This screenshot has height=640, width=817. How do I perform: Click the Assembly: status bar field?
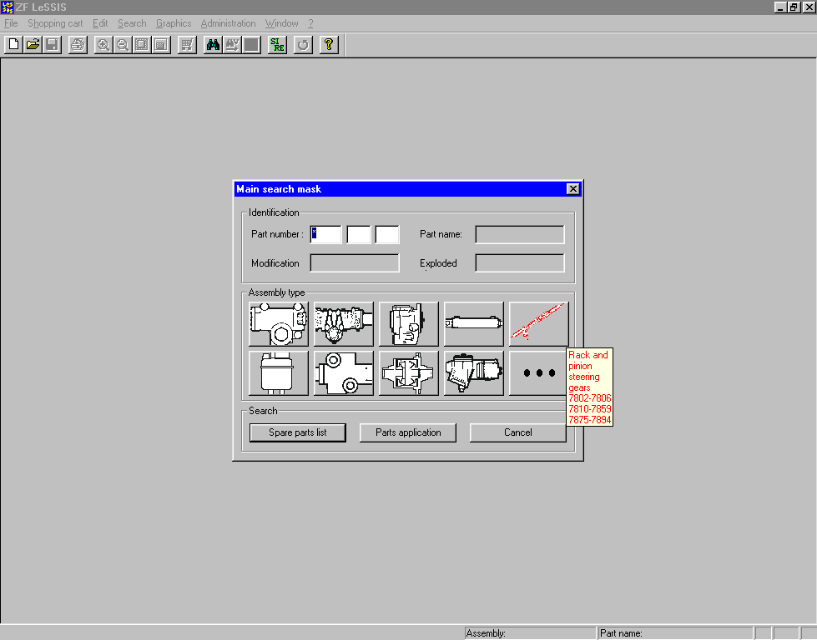[x=530, y=633]
